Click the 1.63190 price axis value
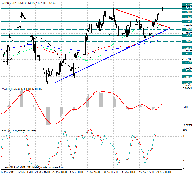 [x=187, y=25]
